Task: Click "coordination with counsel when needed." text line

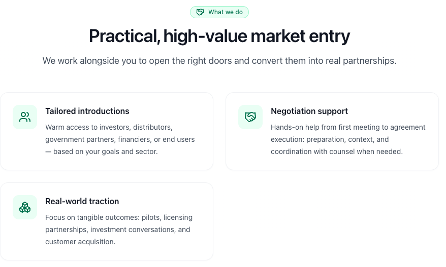Action: click(x=336, y=151)
